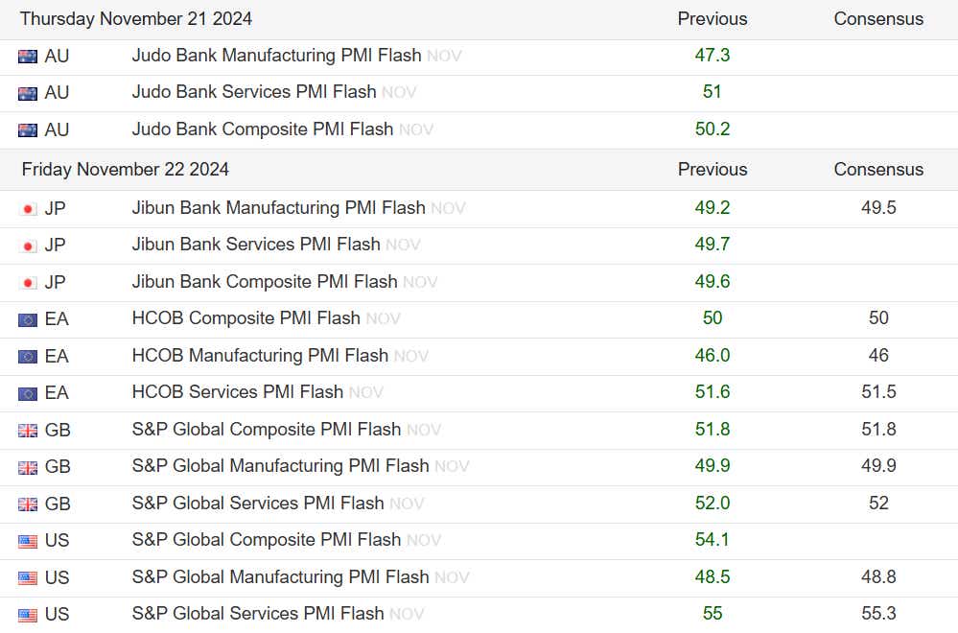
Task: Click UK flag beside S&P Global Manufacturing PMI
Action: pyautogui.click(x=28, y=467)
